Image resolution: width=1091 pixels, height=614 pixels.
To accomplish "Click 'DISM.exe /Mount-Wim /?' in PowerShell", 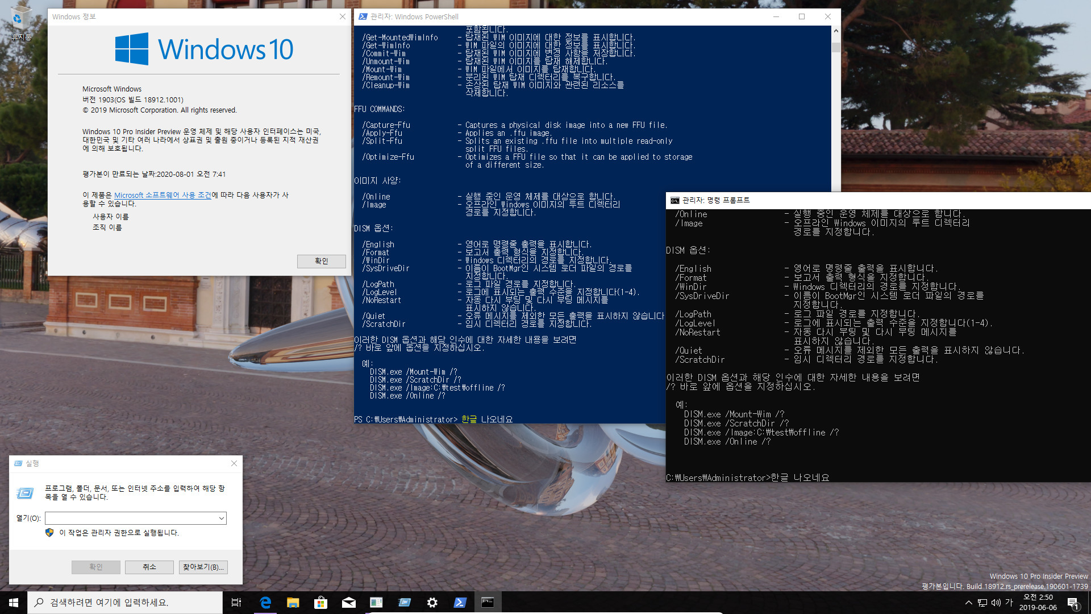I will pos(414,372).
